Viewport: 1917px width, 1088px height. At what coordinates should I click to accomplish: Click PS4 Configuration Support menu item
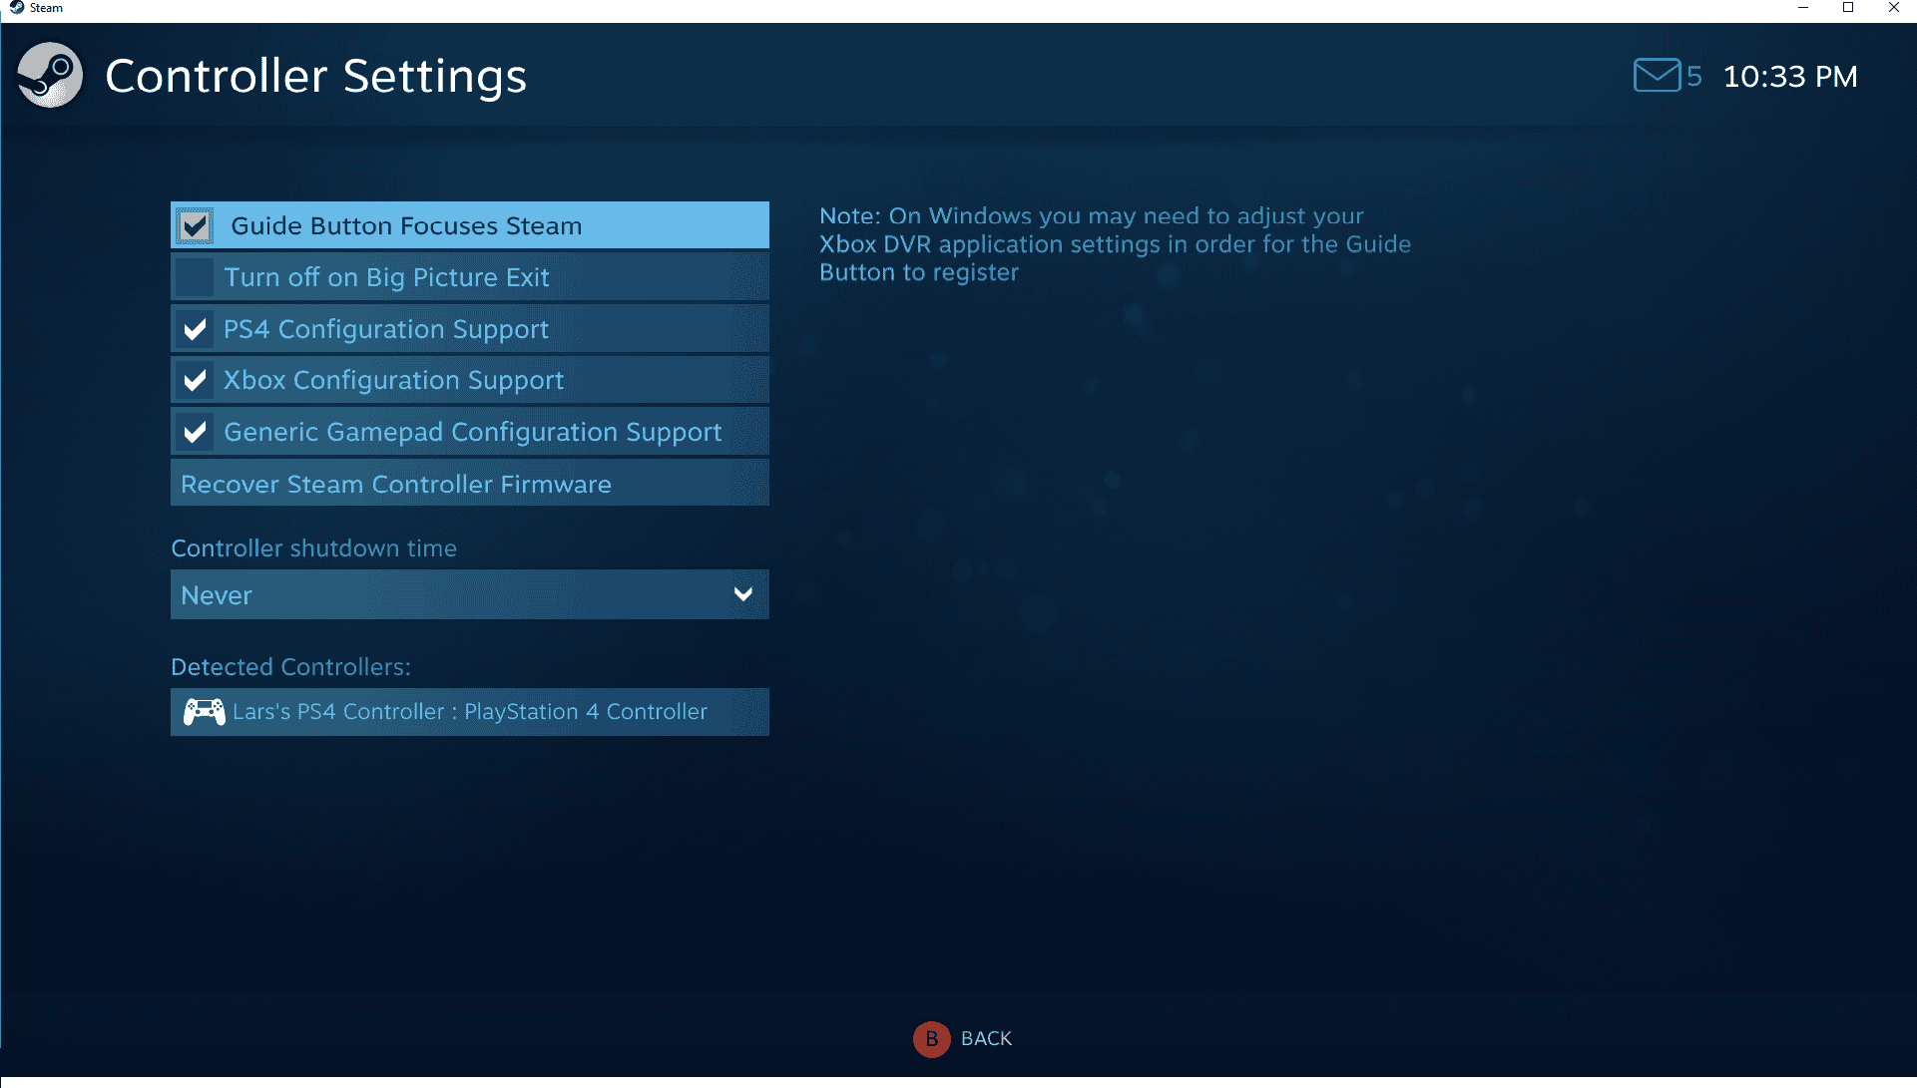click(469, 327)
